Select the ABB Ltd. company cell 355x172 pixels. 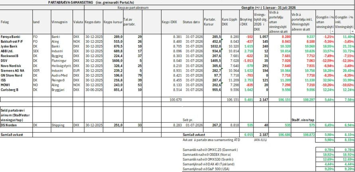point(16,51)
